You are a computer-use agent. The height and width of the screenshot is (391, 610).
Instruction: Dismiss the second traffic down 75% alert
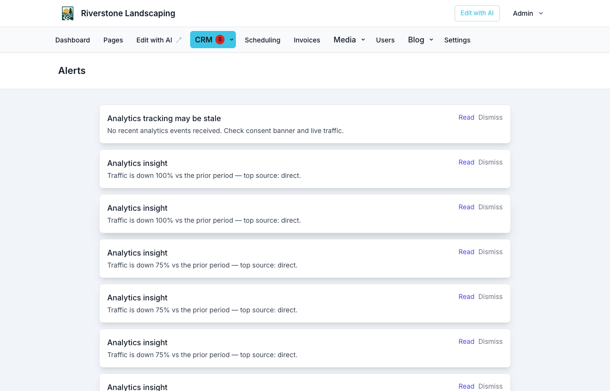tap(490, 297)
